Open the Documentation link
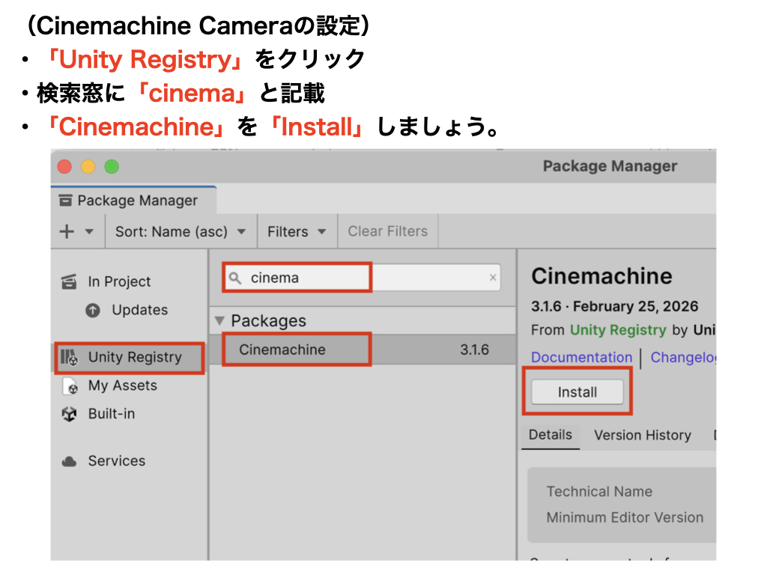This screenshot has width=767, height=575. click(x=581, y=358)
